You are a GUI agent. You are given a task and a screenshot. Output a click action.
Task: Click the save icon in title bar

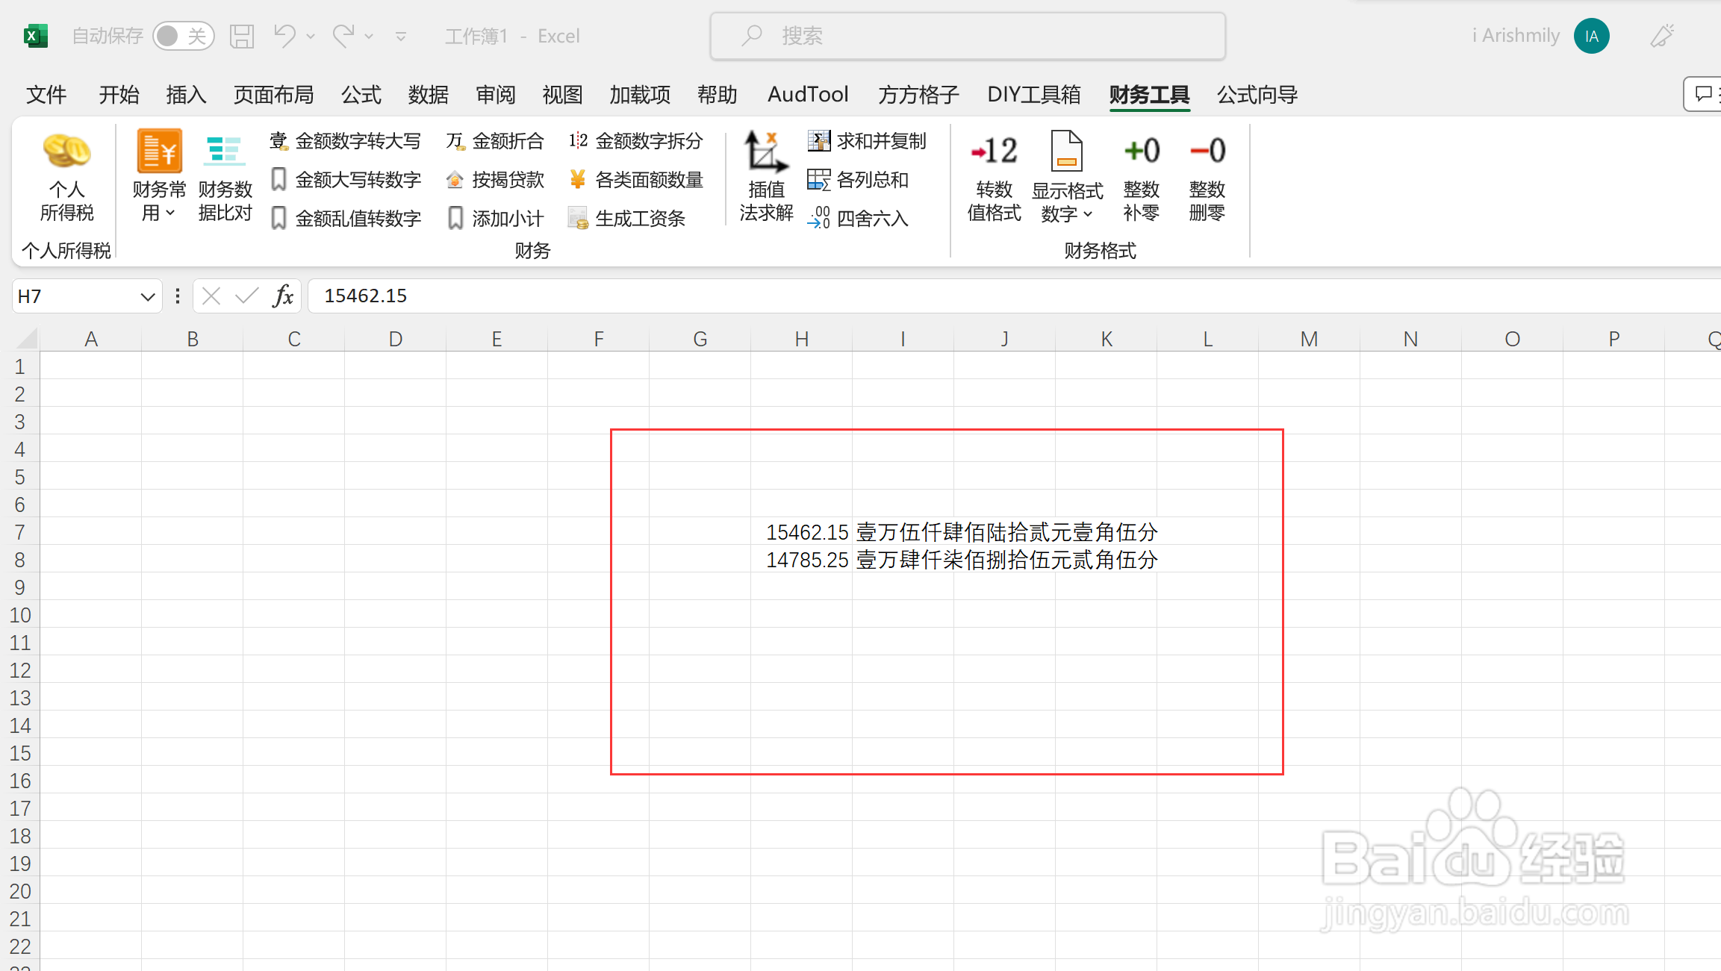pos(242,36)
